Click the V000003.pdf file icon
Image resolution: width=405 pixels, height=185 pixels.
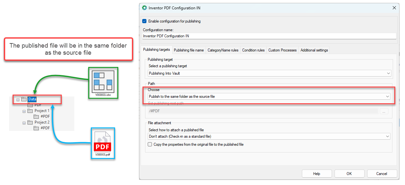click(102, 142)
